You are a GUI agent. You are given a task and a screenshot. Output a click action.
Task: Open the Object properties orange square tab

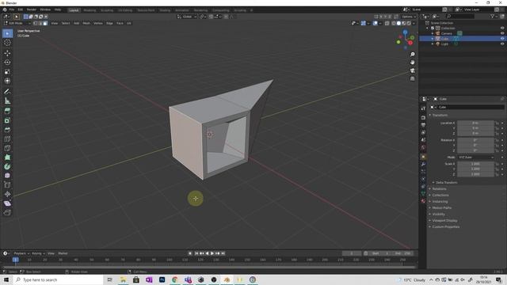[423, 157]
